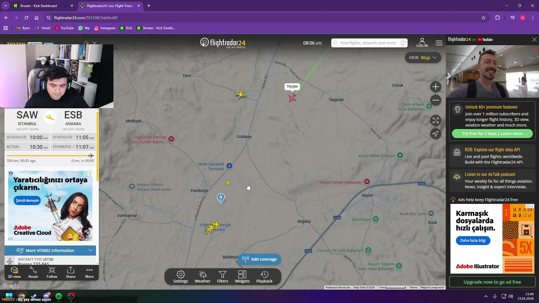The height and width of the screenshot is (303, 539).
Task: Click the flight progress bar
Action: [50, 156]
